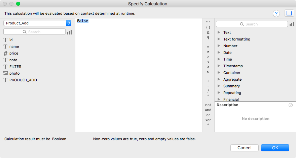Expand the Date function category
Viewport: 296px width, 158px height.
219,53
